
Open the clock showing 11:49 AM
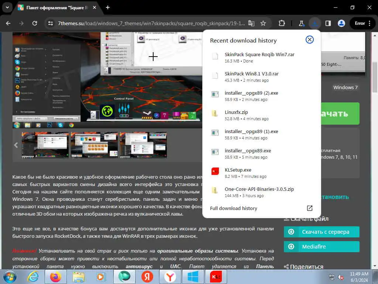pos(359,277)
